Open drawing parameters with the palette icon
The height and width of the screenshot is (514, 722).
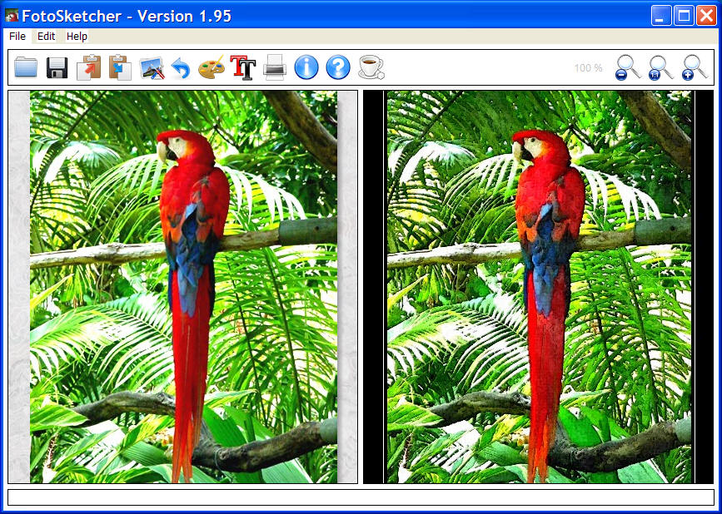[x=212, y=67]
